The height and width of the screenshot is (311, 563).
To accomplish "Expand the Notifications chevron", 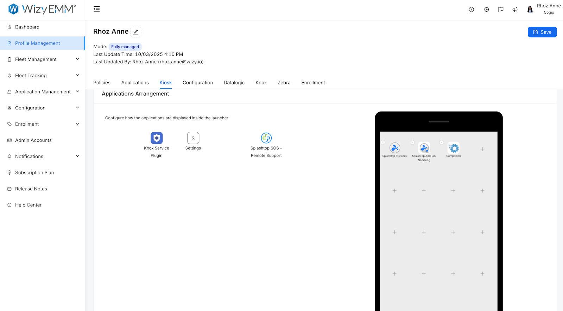I will pos(77,156).
